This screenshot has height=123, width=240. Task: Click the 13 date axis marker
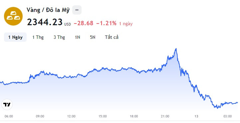196,116
